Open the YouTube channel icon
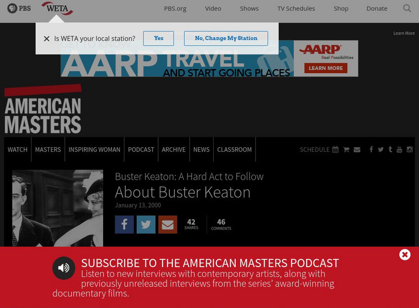 pyautogui.click(x=400, y=149)
